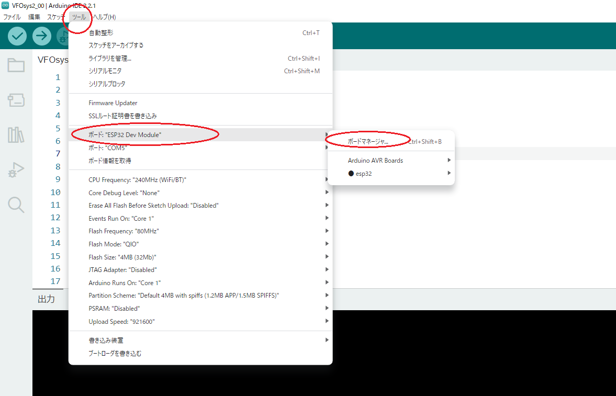Expand Flash Mode "QIO" options
Viewport: 616px width, 396px height.
pyautogui.click(x=200, y=244)
